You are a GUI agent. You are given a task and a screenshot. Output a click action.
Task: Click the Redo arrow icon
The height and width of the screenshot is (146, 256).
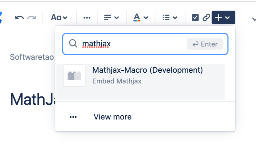tap(31, 18)
